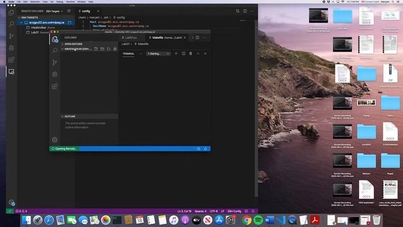Open Explorer in the back VS Code window
The height and width of the screenshot is (227, 403).
pos(11,13)
